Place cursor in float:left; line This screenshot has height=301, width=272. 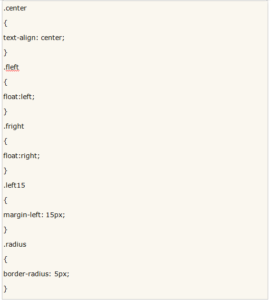(x=19, y=97)
